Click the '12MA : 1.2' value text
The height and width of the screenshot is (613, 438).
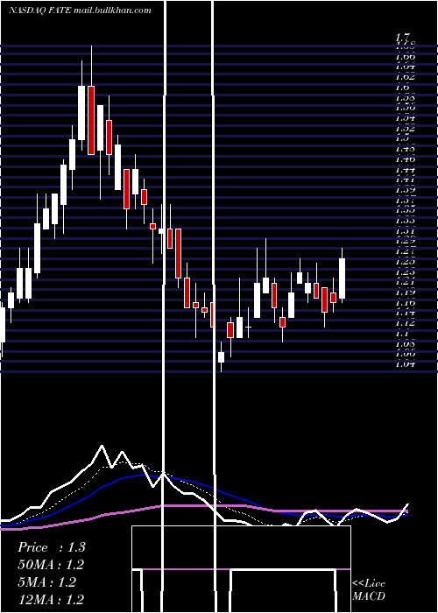coord(51,599)
